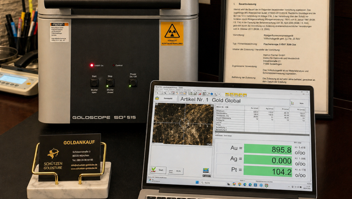Click the first yellow folder icon in toolbar
352x199 pixels.
(x=227, y=95)
